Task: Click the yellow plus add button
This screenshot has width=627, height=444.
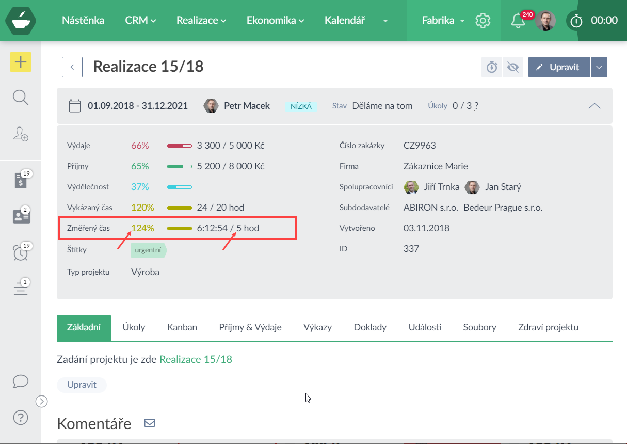Action: point(21,62)
